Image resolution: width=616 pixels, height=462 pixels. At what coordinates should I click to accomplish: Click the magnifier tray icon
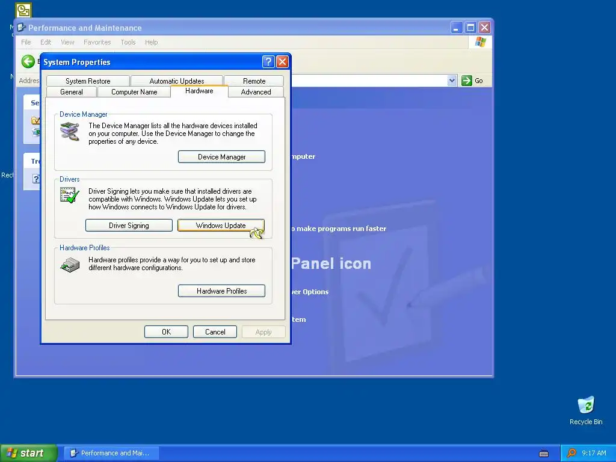(571, 453)
